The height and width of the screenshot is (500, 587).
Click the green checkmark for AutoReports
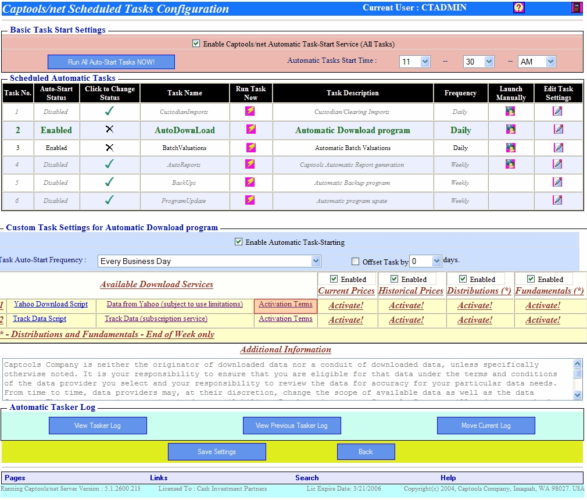point(109,165)
